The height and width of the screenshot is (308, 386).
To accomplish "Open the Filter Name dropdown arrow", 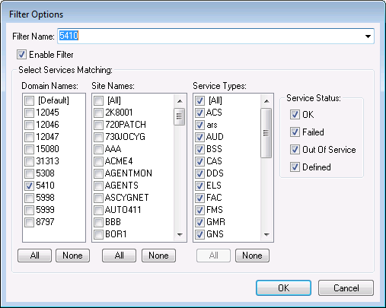I will (368, 37).
